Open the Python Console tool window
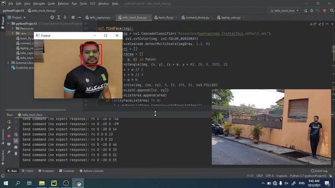The height and width of the screenshot is (188, 335). [x=92, y=171]
